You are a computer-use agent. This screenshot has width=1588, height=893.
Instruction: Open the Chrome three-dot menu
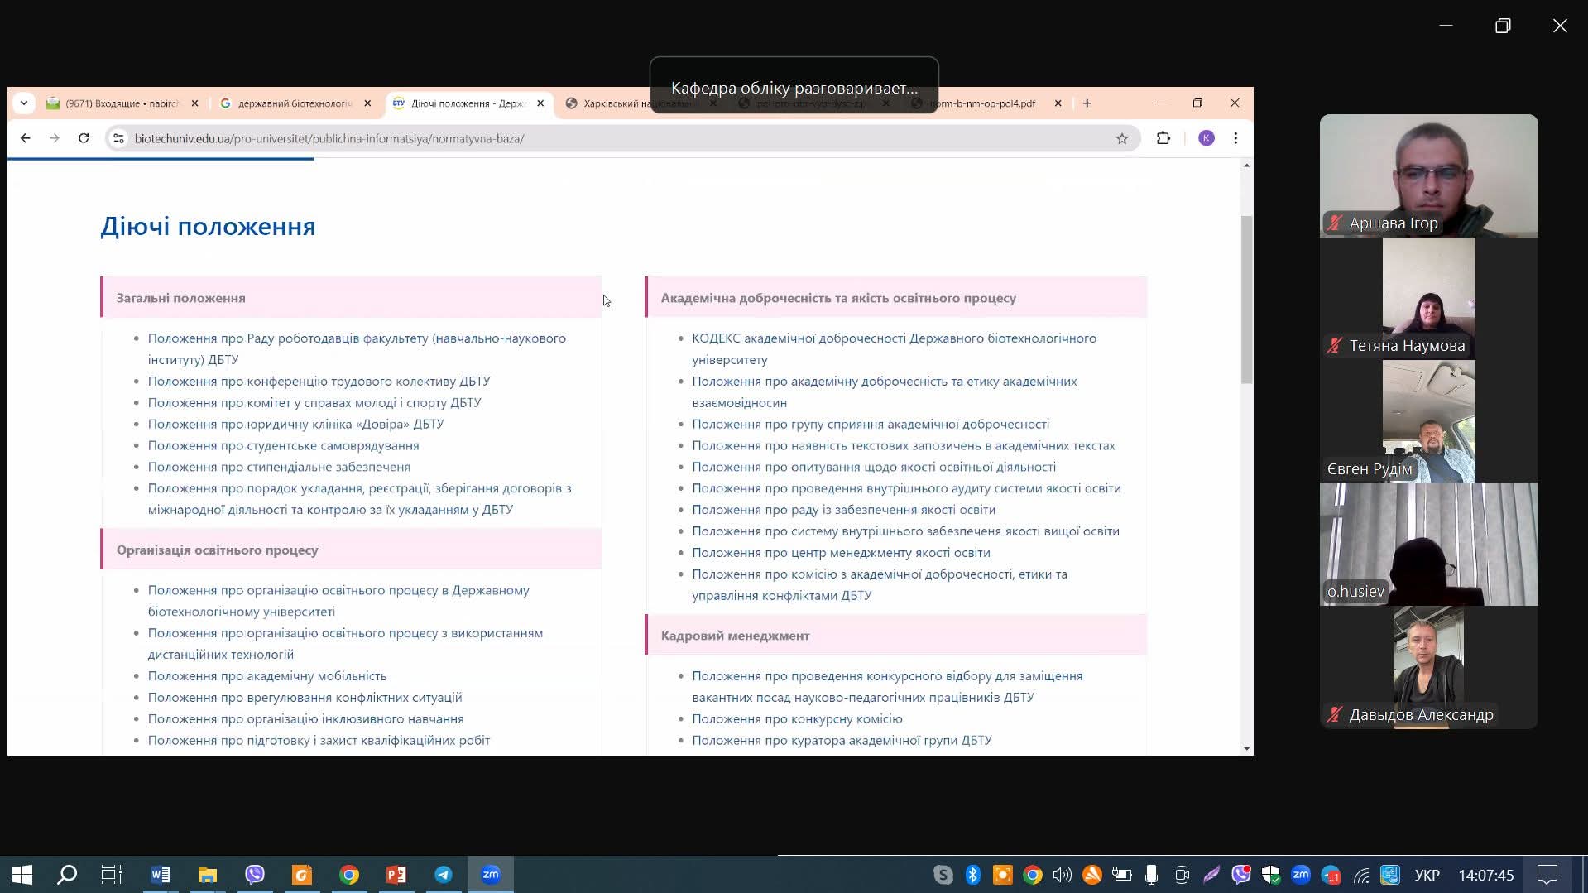[x=1235, y=138]
